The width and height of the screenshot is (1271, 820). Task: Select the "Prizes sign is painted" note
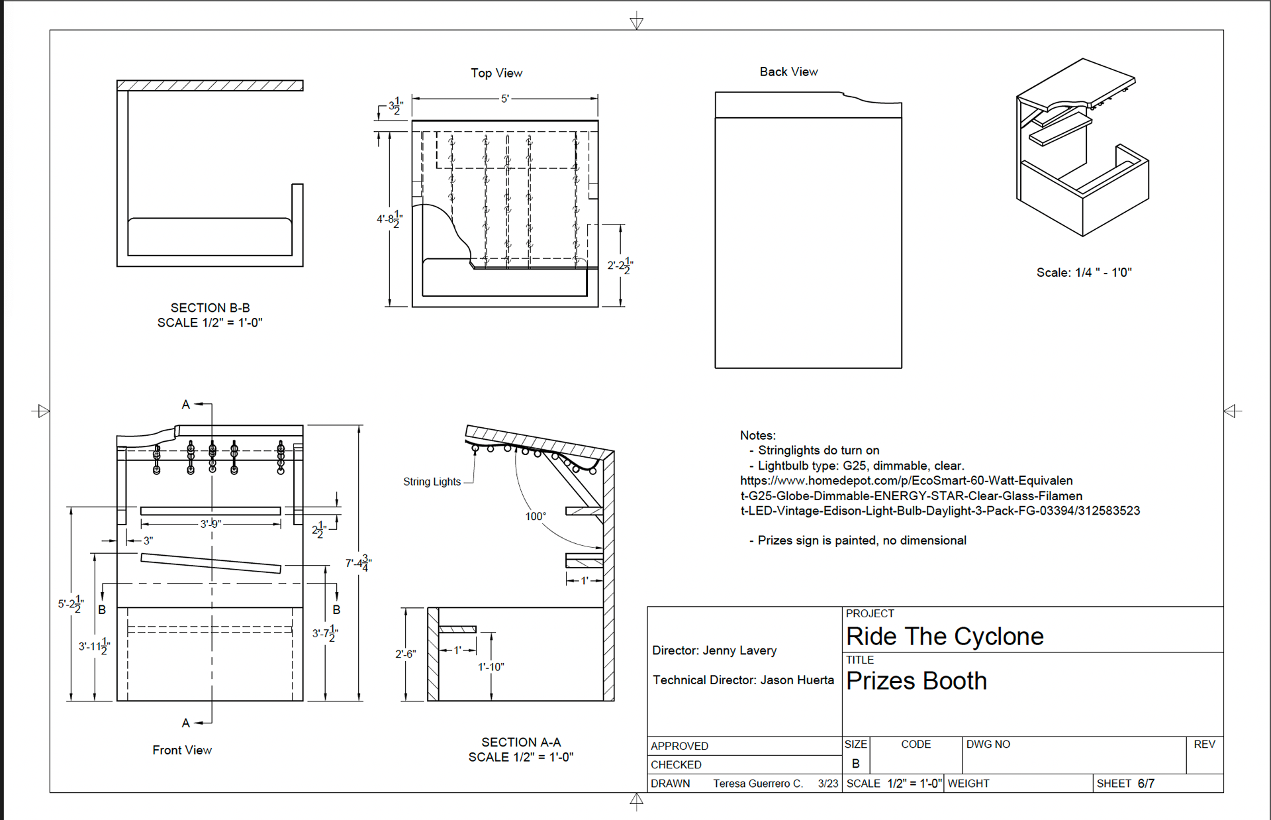point(862,540)
